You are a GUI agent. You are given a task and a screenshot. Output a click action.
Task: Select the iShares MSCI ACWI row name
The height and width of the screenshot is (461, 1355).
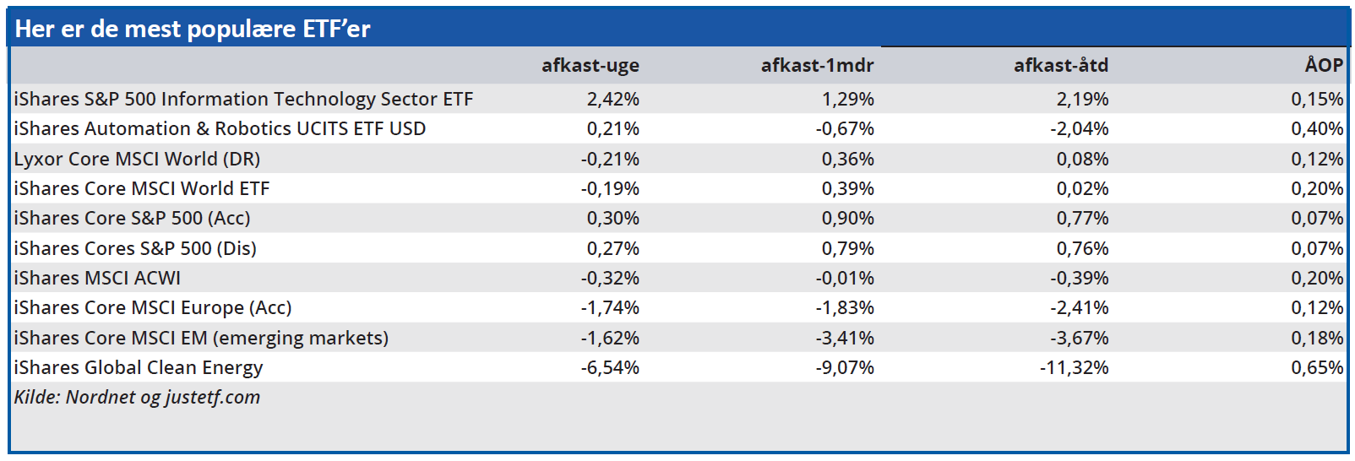tap(97, 278)
